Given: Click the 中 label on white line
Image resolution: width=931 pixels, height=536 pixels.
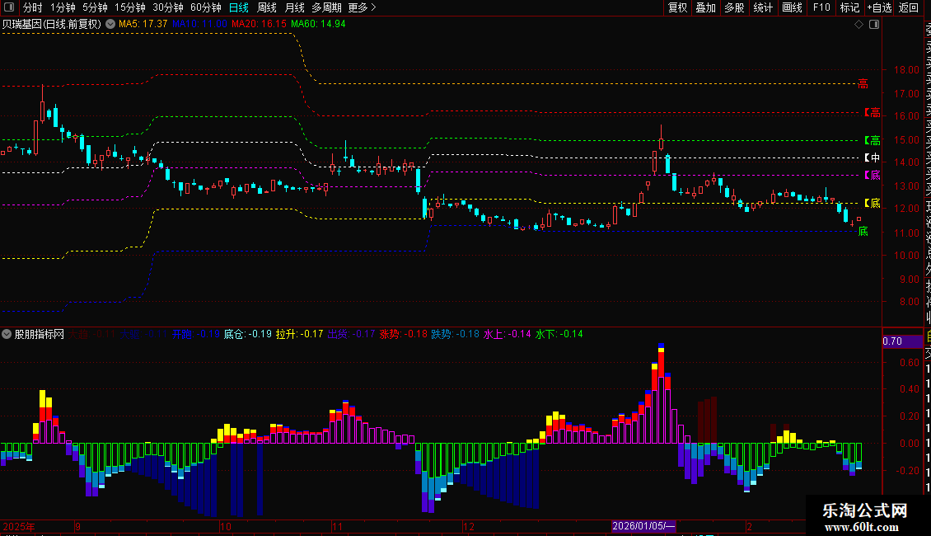Looking at the screenshot, I should pyautogui.click(x=873, y=158).
